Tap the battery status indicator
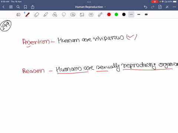This screenshot has width=178, height=133. click(x=175, y=1)
